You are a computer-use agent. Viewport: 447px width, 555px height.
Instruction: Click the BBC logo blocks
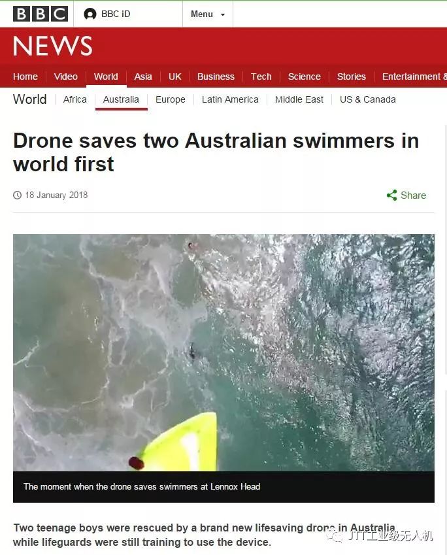(41, 14)
